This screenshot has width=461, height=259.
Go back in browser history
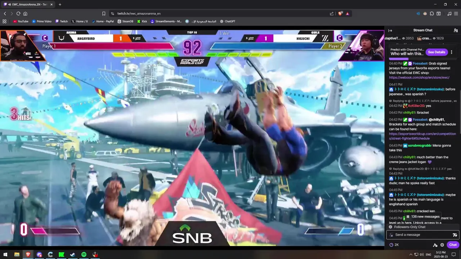click(x=5, y=14)
